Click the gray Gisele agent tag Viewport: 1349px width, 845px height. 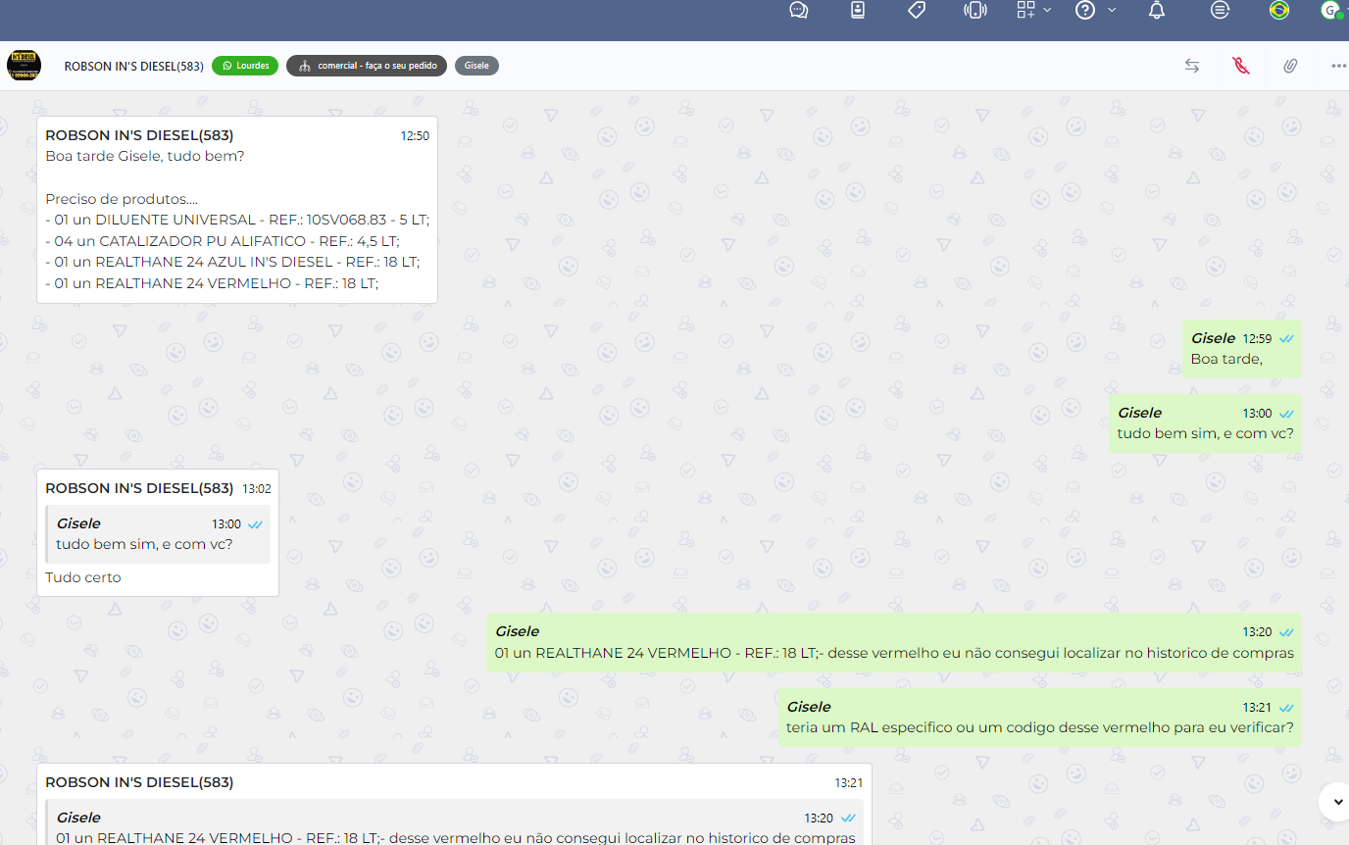(476, 66)
